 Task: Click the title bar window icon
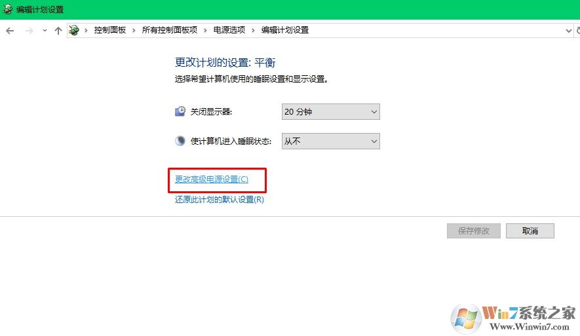(x=7, y=9)
